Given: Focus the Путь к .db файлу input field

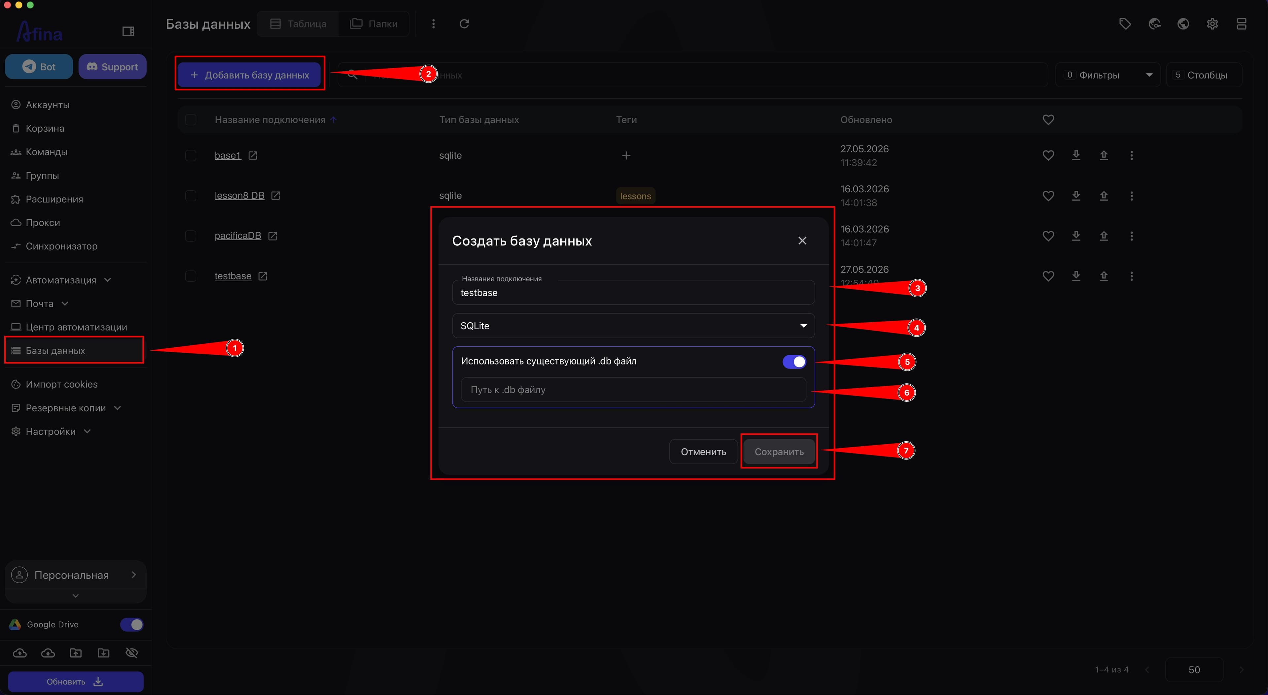Looking at the screenshot, I should pyautogui.click(x=633, y=390).
